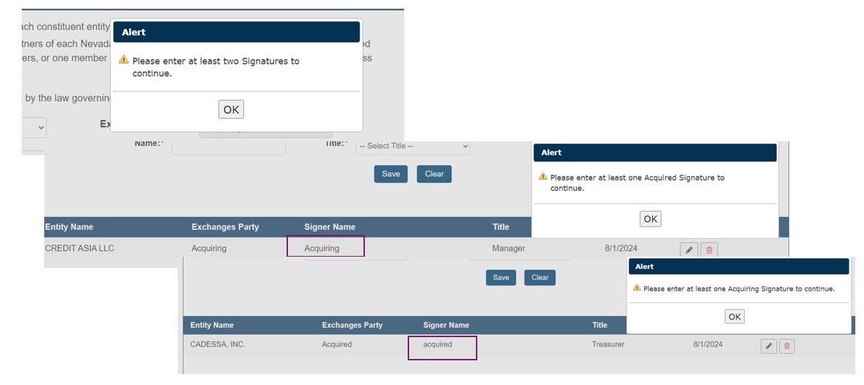Click Save above the CADESSA, INC. table

pyautogui.click(x=501, y=277)
